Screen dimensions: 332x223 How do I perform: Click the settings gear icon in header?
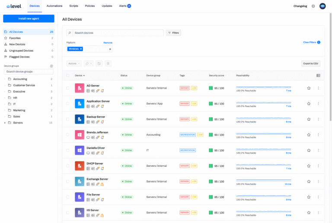313,6
